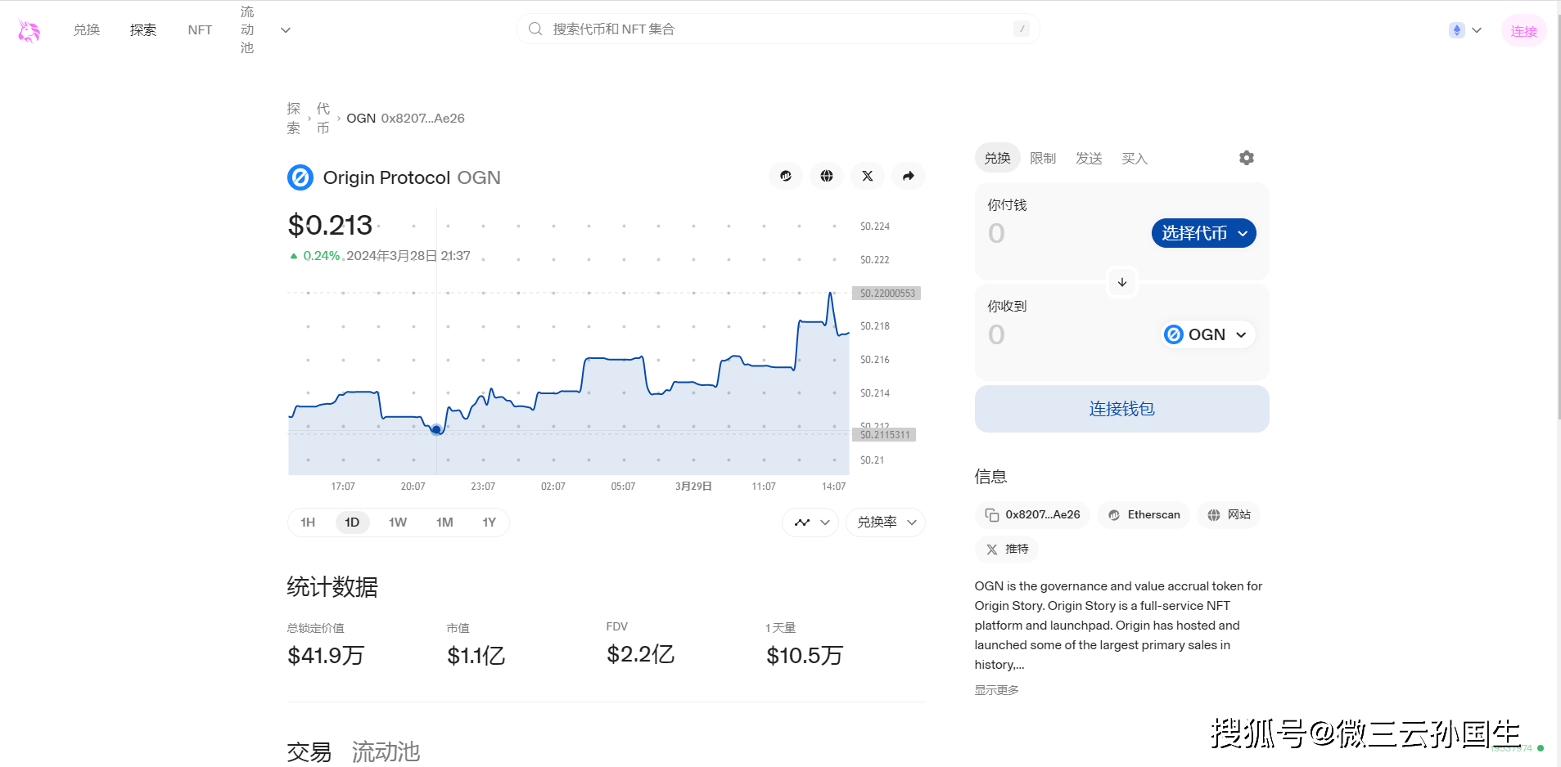Image resolution: width=1561 pixels, height=767 pixels.
Task: Click the blue data point on price chart
Action: pyautogui.click(x=436, y=429)
